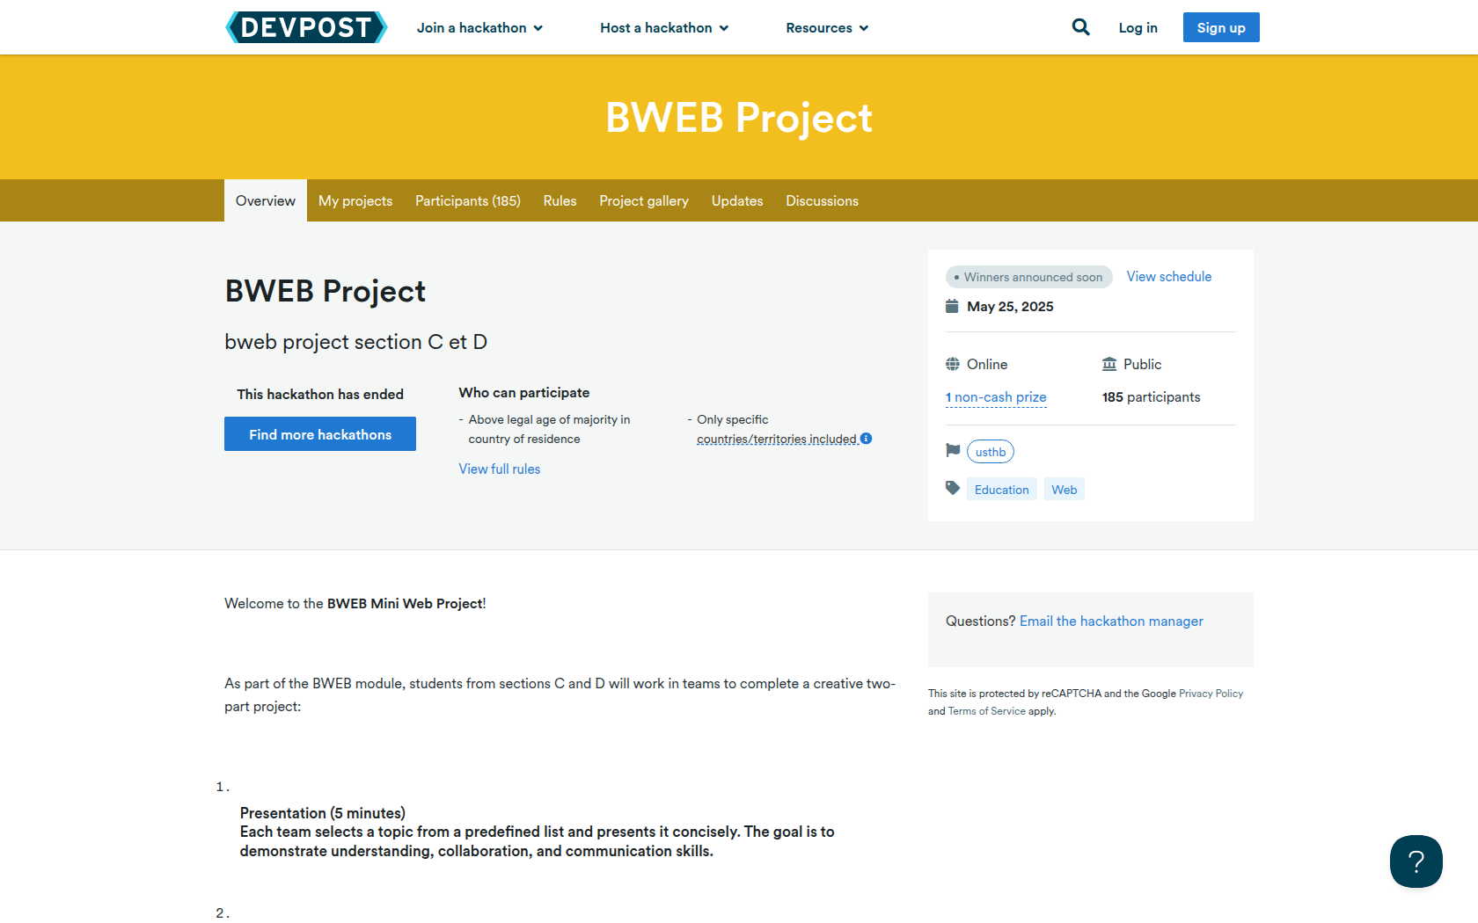
Task: Select the usthb tag pill
Action: pyautogui.click(x=990, y=452)
